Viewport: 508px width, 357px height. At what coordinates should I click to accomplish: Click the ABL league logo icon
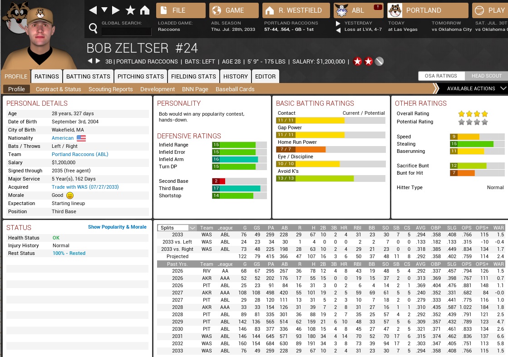341,10
